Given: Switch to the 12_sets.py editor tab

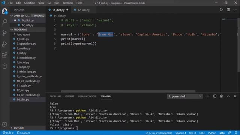Looking at the screenshot, I should pos(84,10).
